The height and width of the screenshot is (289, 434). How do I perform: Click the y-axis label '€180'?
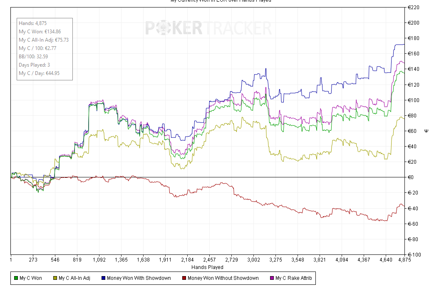coord(414,38)
